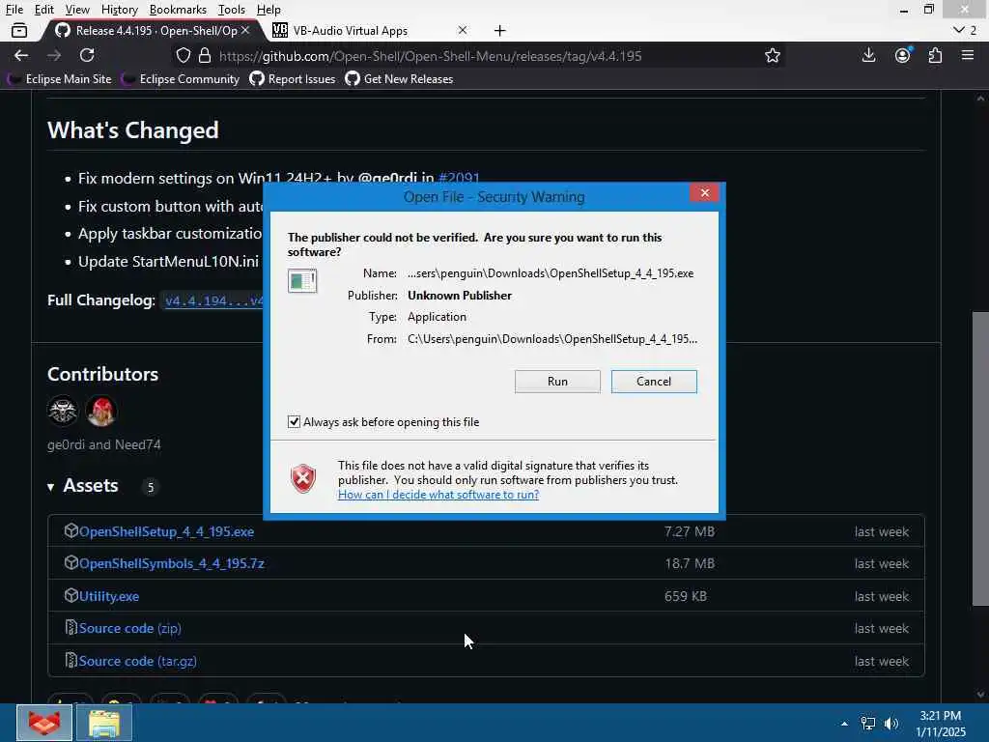989x742 pixels.
Task: Download Source code (tar.gz)
Action: (137, 661)
